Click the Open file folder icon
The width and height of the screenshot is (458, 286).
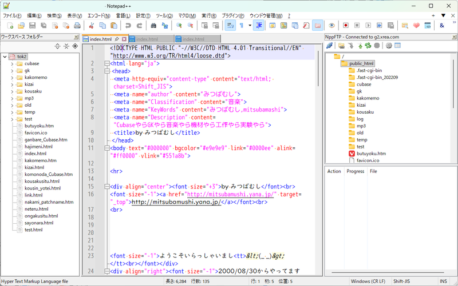click(21, 26)
